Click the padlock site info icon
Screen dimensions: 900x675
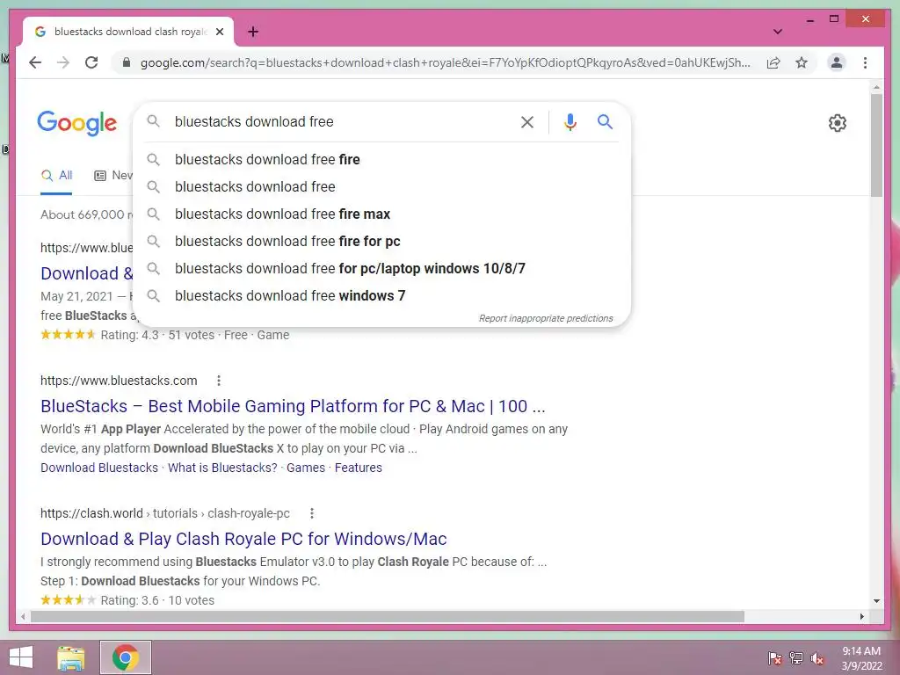(x=127, y=62)
